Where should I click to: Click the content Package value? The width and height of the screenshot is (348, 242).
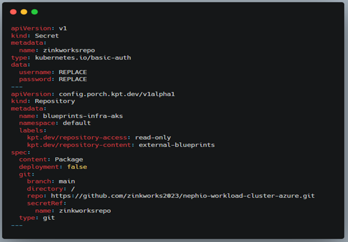[69, 160]
